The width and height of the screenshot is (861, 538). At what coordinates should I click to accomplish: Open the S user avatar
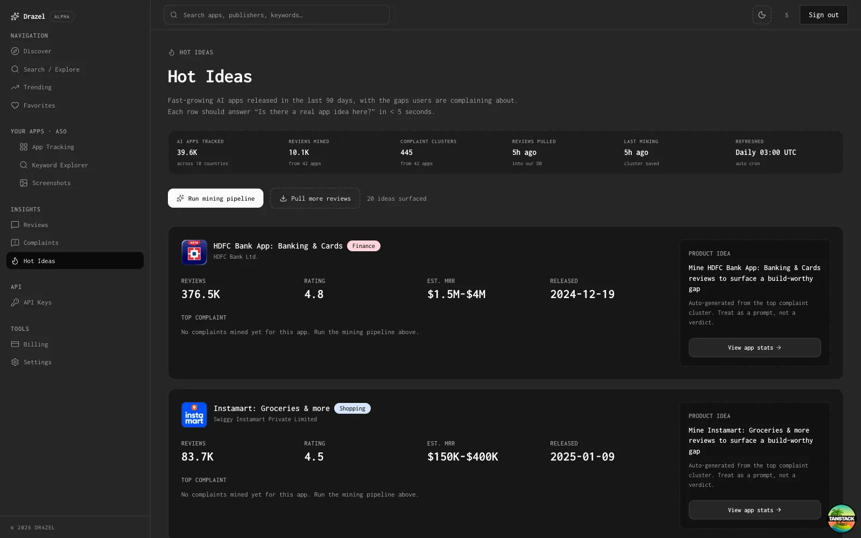[x=786, y=15]
